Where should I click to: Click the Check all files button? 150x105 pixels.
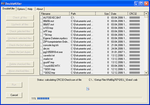coord(20,18)
